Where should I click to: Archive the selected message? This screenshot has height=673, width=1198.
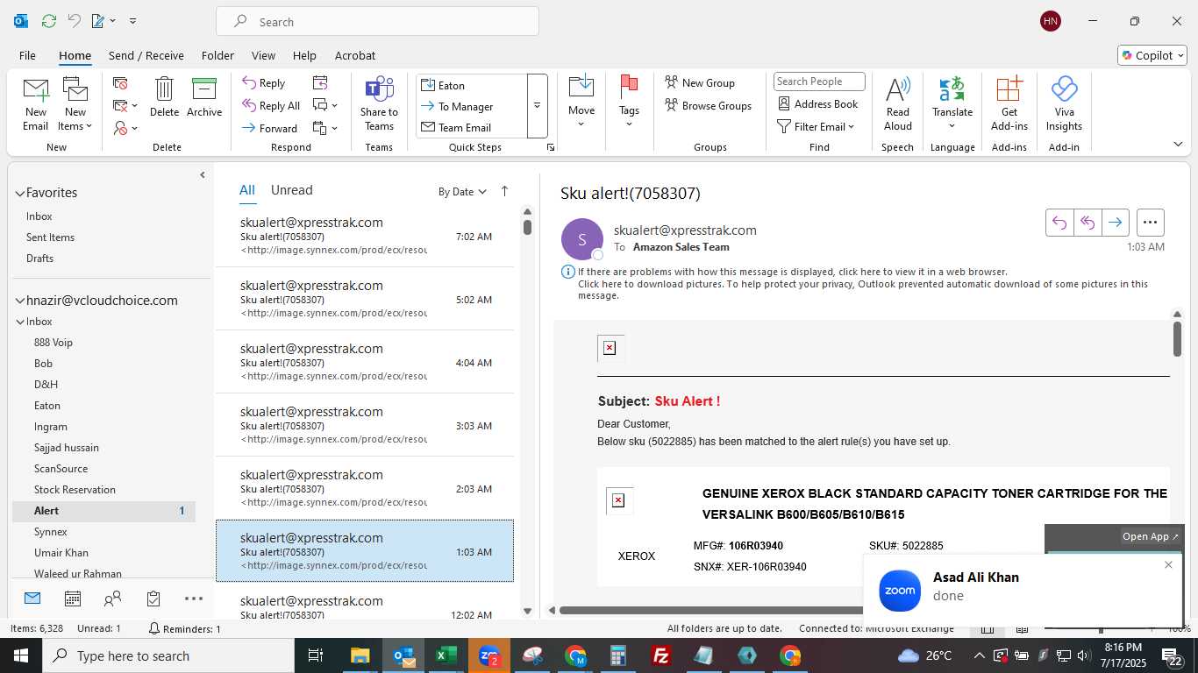tap(204, 96)
